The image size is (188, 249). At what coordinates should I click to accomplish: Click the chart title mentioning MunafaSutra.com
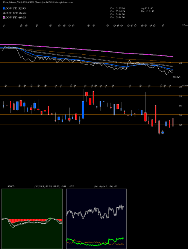(38, 2)
